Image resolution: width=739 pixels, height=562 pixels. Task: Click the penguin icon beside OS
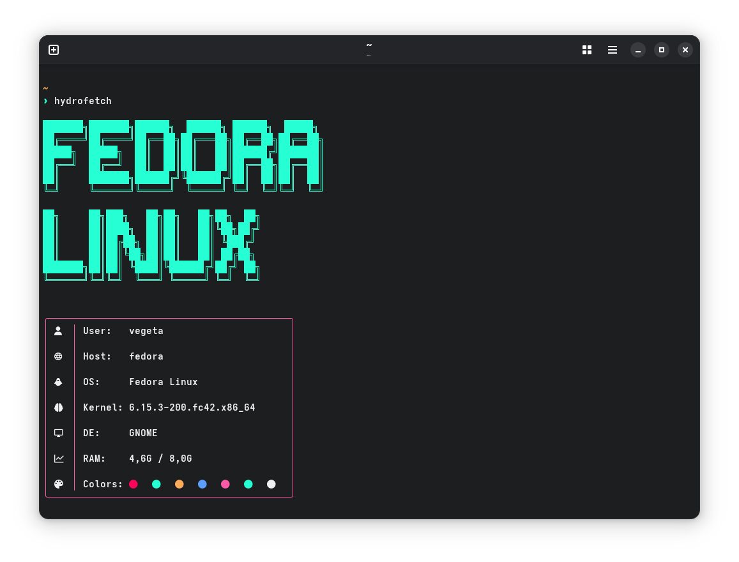58,381
